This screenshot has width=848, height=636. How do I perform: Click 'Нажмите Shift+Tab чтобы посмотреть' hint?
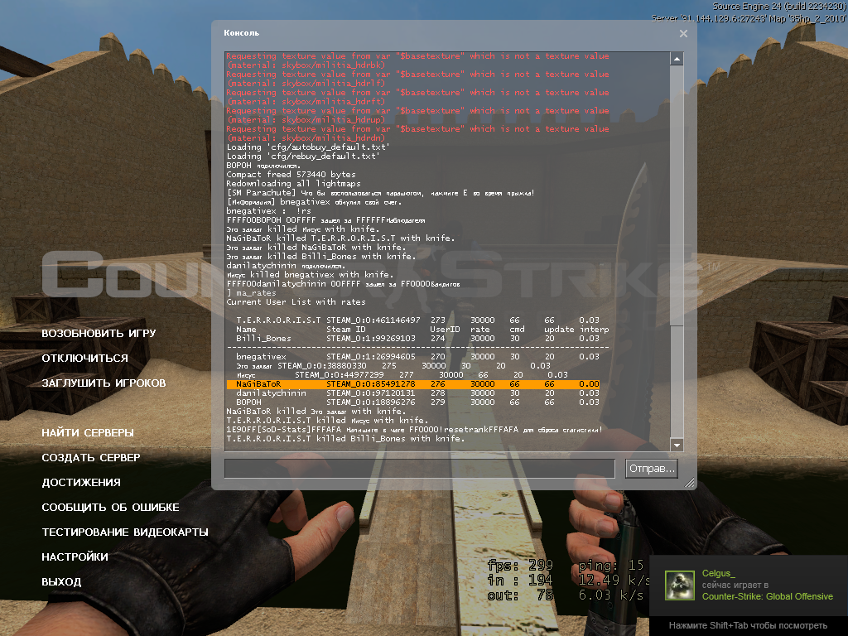tap(748, 626)
